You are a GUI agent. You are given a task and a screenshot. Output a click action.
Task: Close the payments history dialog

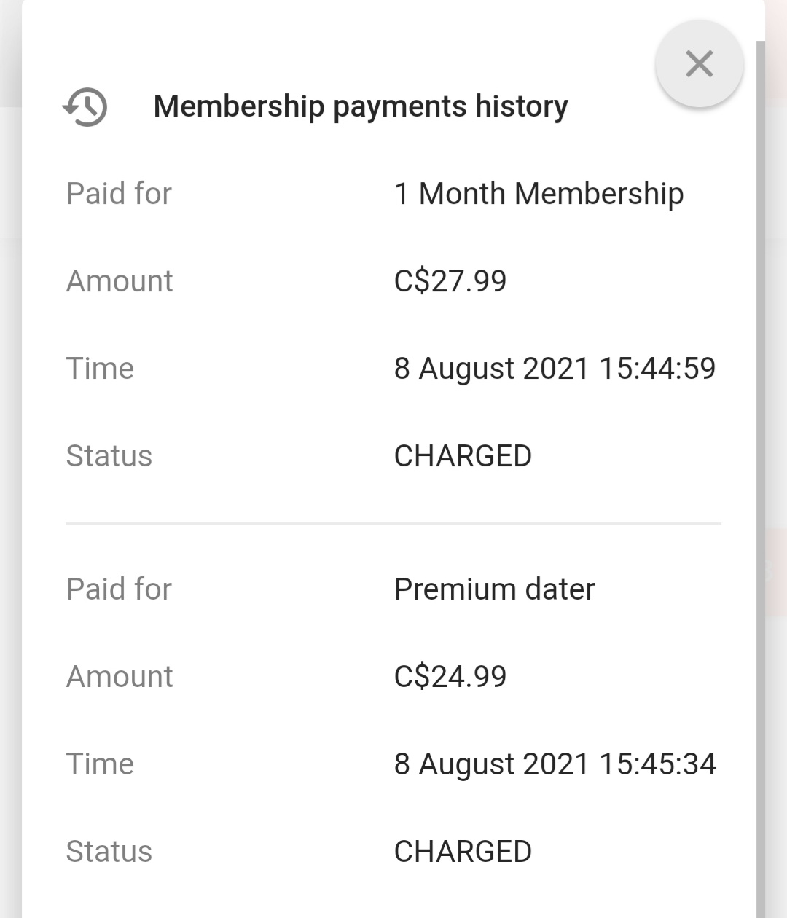tap(699, 64)
